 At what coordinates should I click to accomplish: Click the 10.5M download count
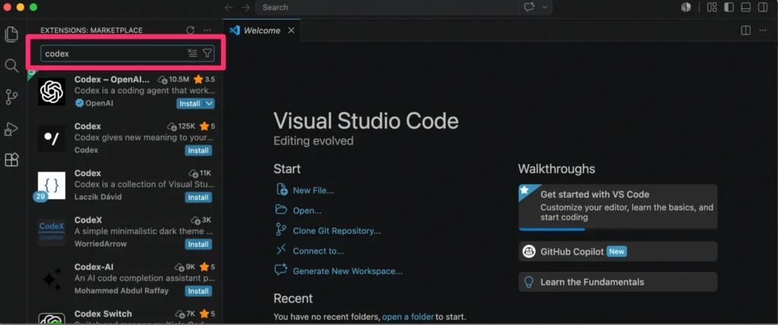click(174, 80)
